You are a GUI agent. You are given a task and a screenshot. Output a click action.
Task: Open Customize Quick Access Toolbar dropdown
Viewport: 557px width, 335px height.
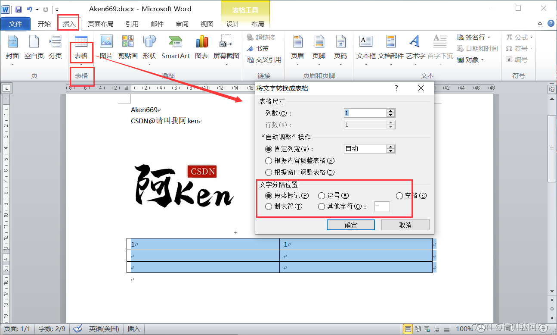[x=57, y=9]
